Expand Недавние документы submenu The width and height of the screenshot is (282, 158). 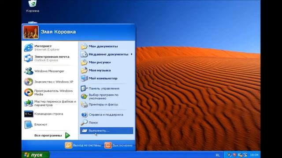coord(107,54)
